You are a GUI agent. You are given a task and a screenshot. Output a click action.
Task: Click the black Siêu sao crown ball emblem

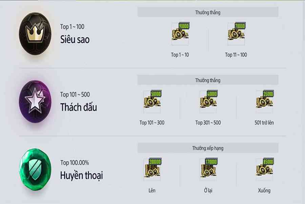coord(35,33)
